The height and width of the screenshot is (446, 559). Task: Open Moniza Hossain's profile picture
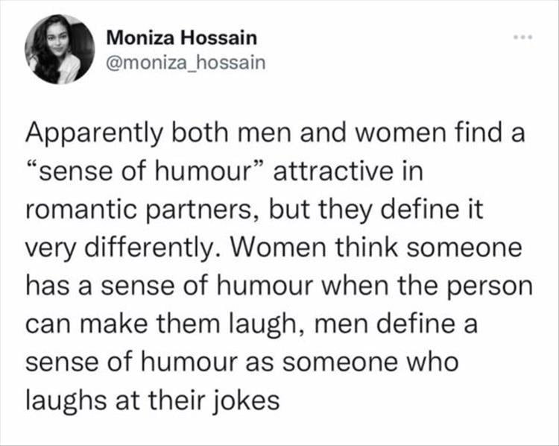tap(60, 49)
